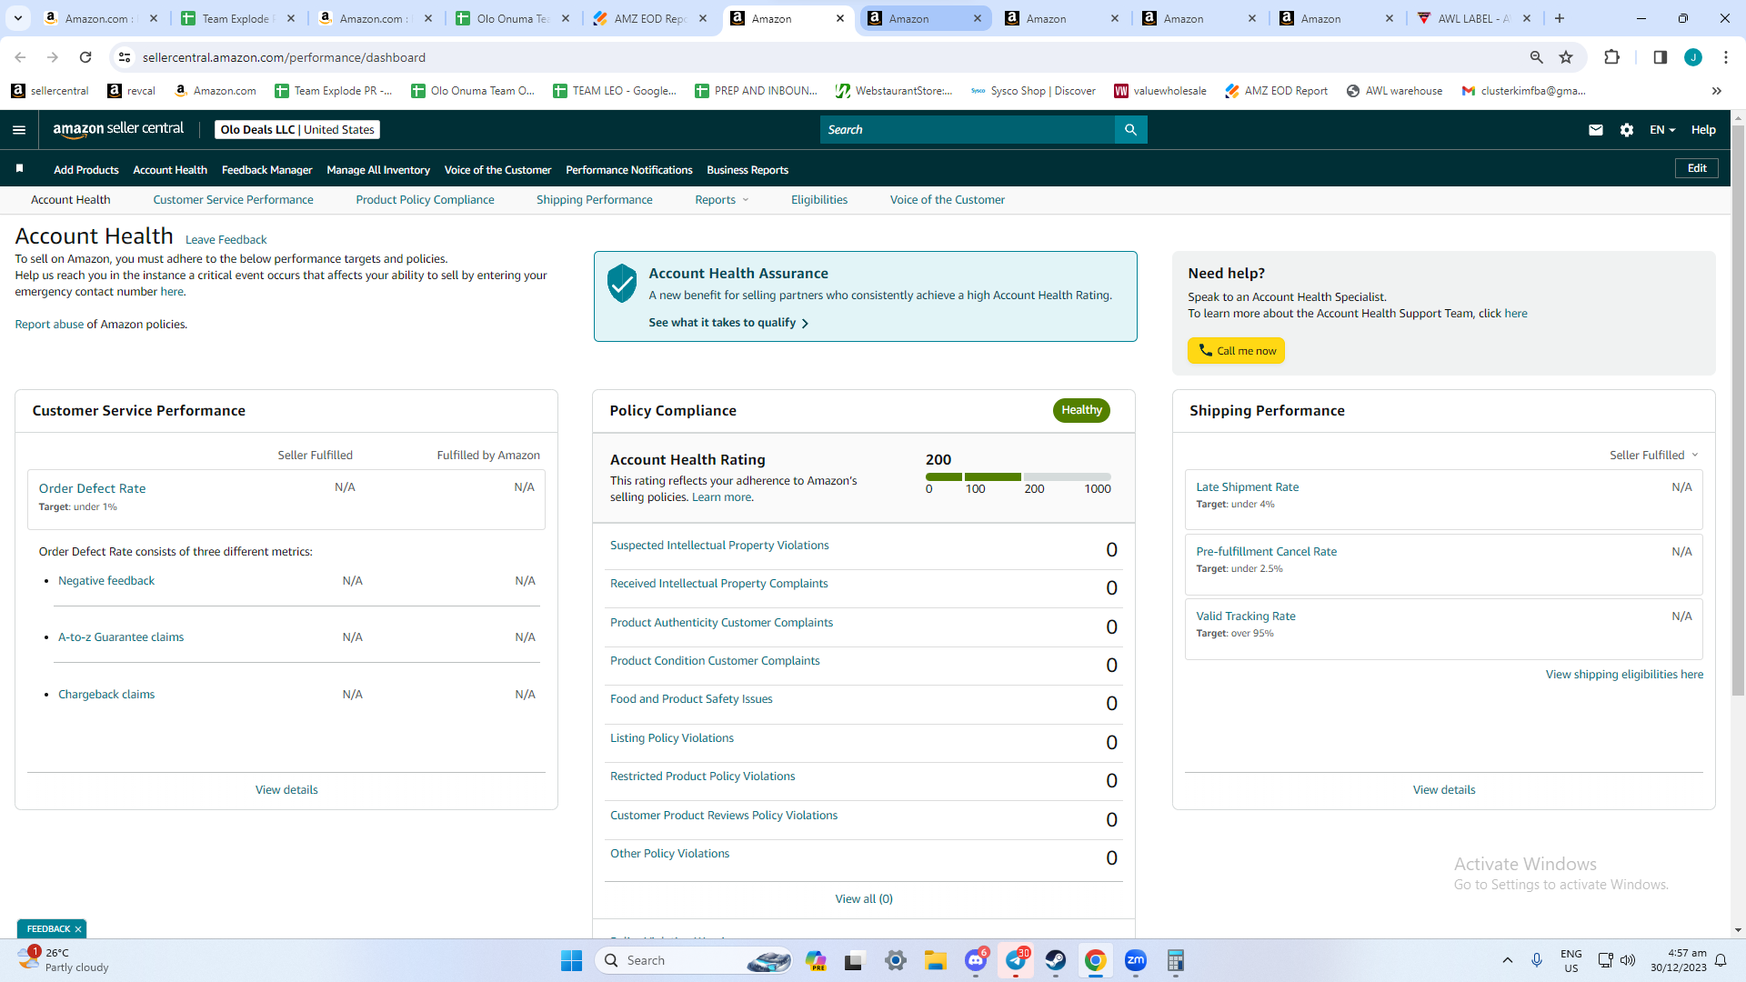Open a new browser tab

[x=1560, y=18]
